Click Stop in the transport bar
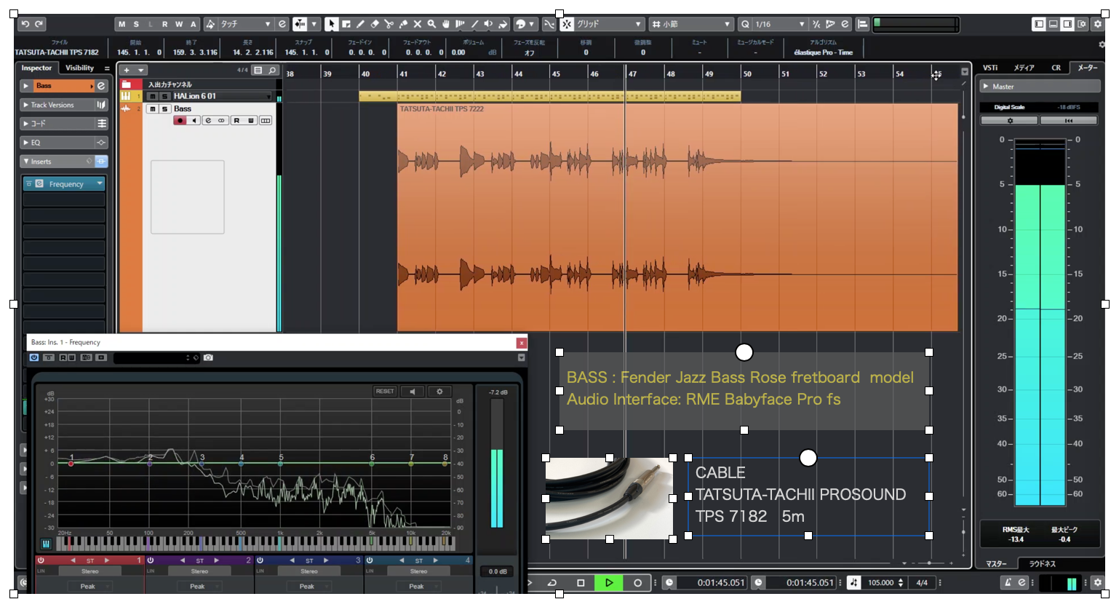This screenshot has width=1119, height=607. click(581, 582)
